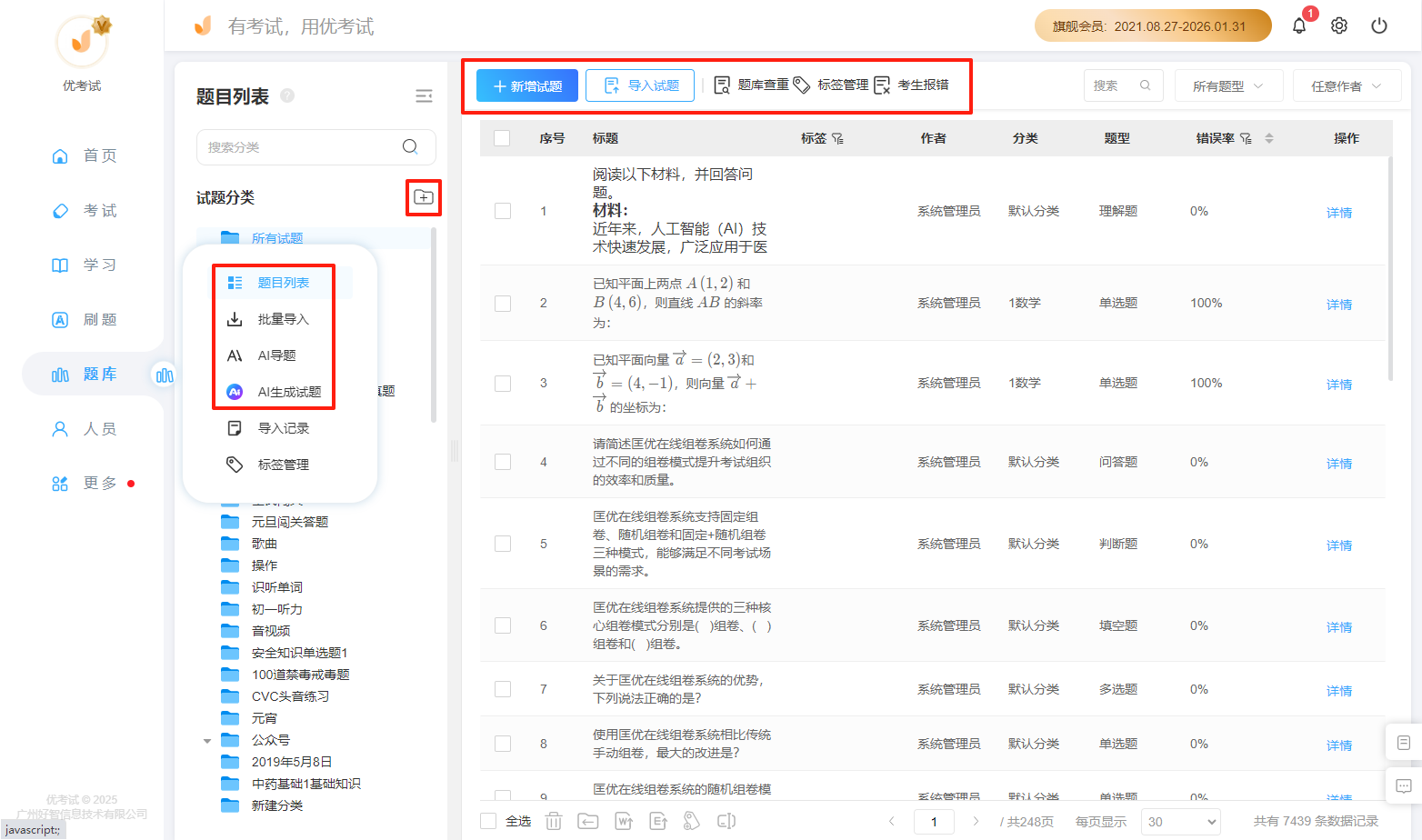Click the 优考试 logo avatar
This screenshot has height=840, width=1422.
pyautogui.click(x=82, y=41)
